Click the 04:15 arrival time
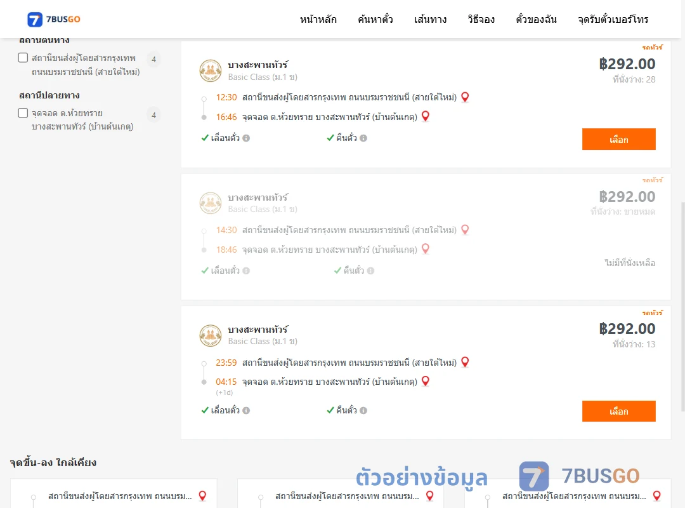The height and width of the screenshot is (508, 685). tap(226, 382)
